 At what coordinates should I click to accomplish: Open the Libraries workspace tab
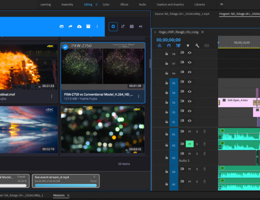[199, 4]
